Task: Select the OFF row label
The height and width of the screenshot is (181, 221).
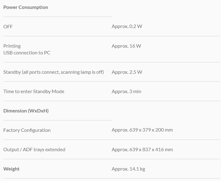Action: [8, 27]
